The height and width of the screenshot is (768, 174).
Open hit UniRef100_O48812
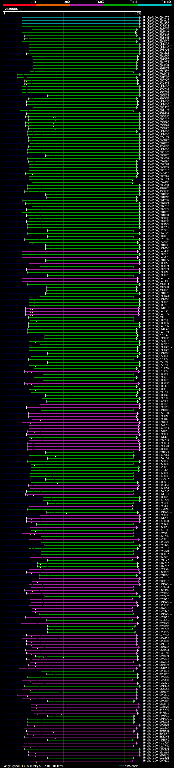[156, 26]
